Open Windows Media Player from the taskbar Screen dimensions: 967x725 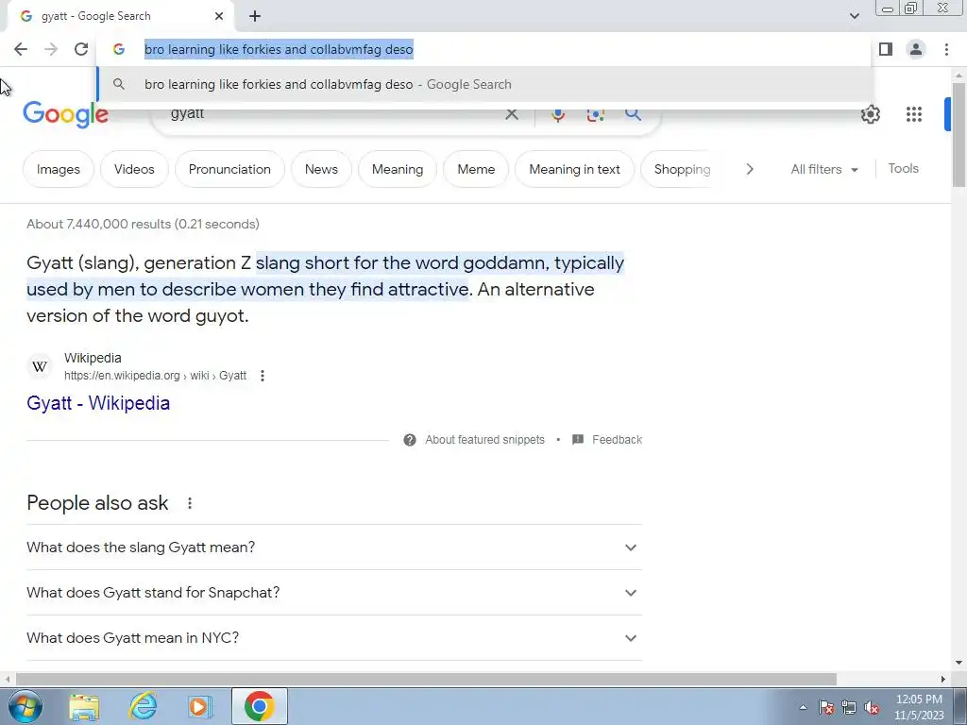tap(199, 706)
